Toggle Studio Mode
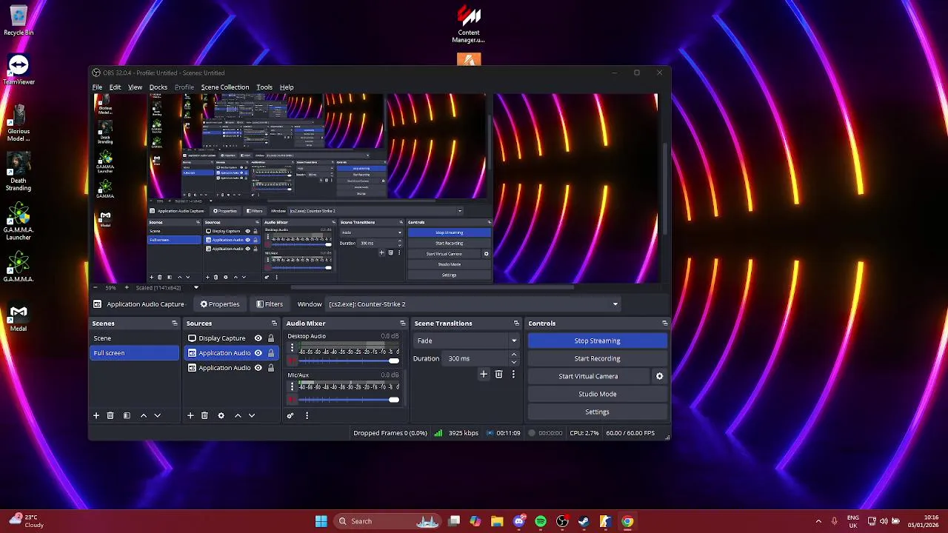The width and height of the screenshot is (948, 533). coord(597,394)
